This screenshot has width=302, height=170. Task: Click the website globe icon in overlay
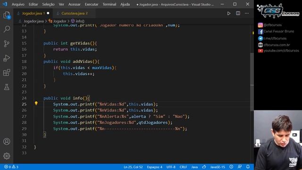pos(260,45)
